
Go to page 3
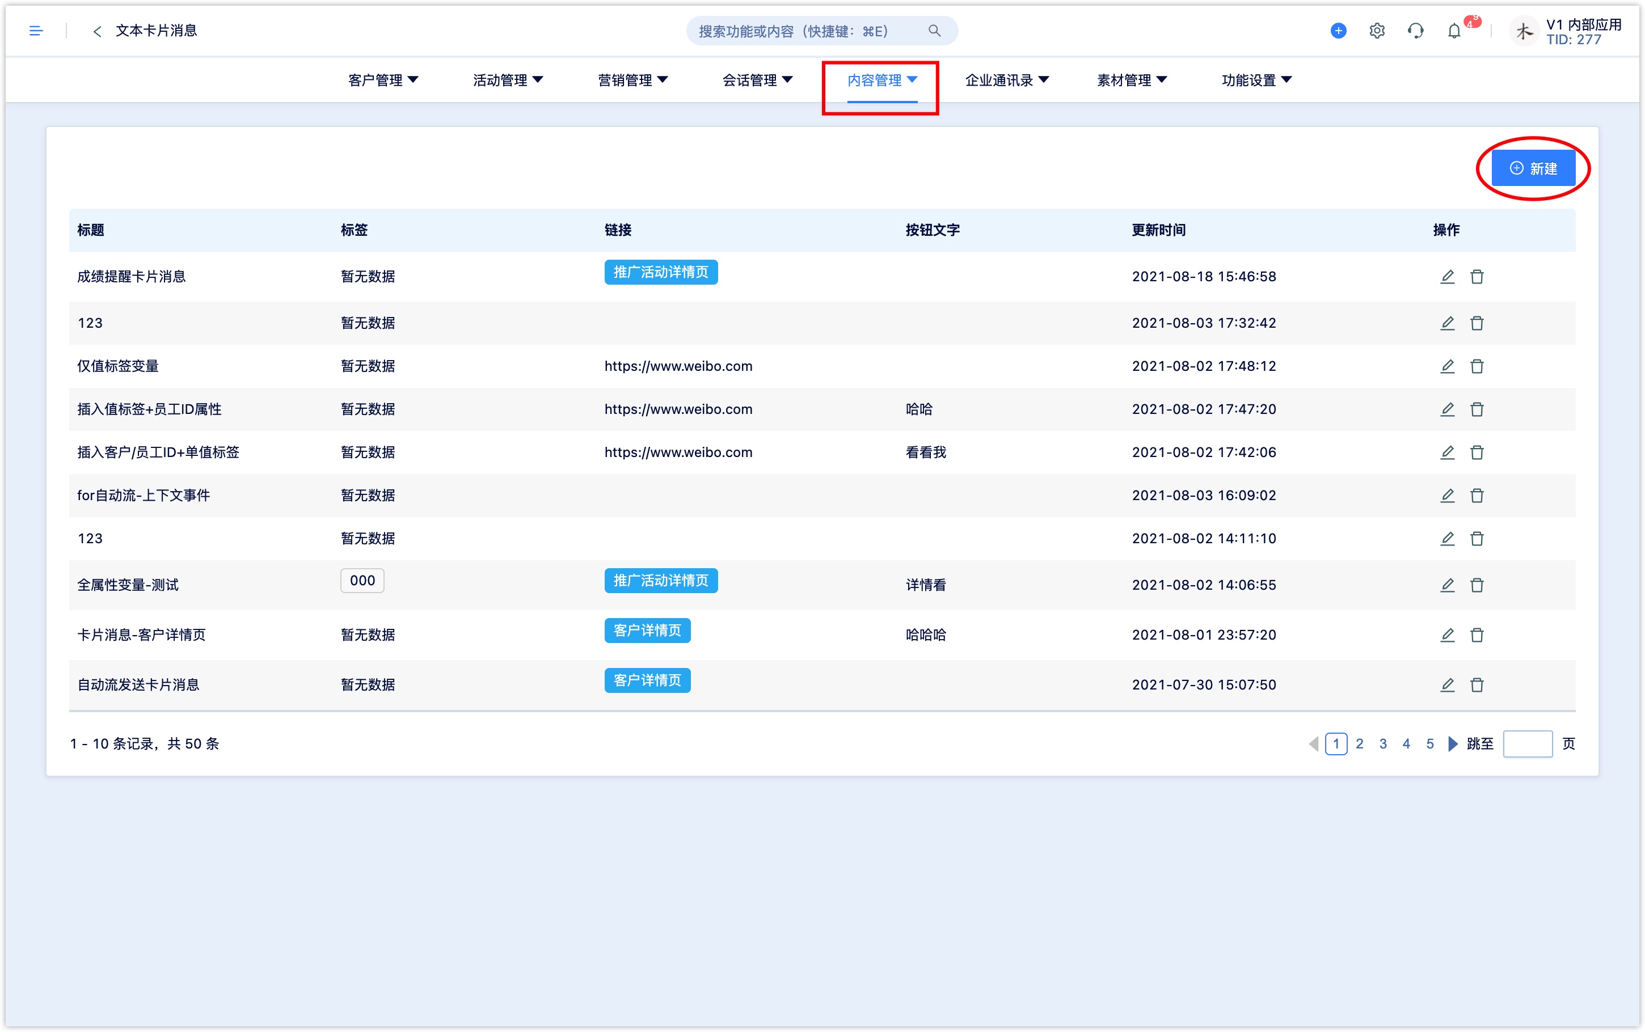coord(1382,743)
